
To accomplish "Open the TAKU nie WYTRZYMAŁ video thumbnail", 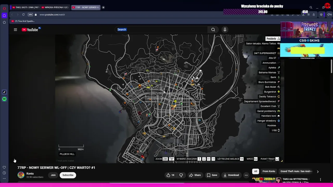I will point(266,180).
